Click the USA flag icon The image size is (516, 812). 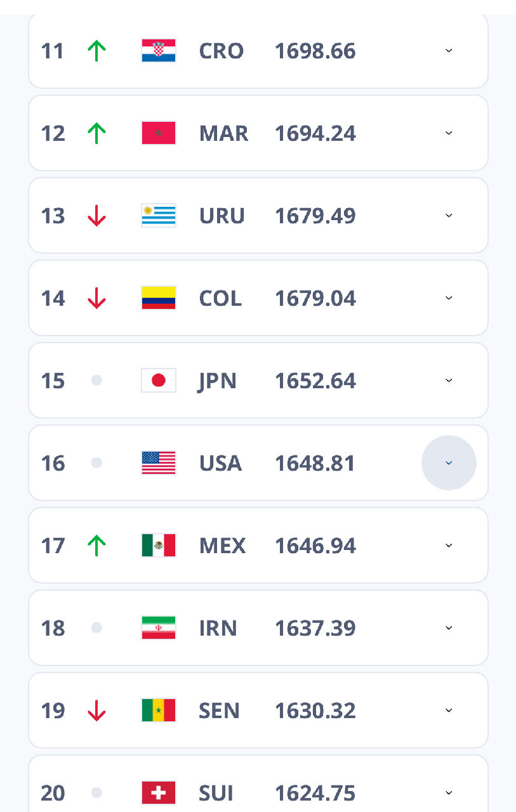pos(158,463)
